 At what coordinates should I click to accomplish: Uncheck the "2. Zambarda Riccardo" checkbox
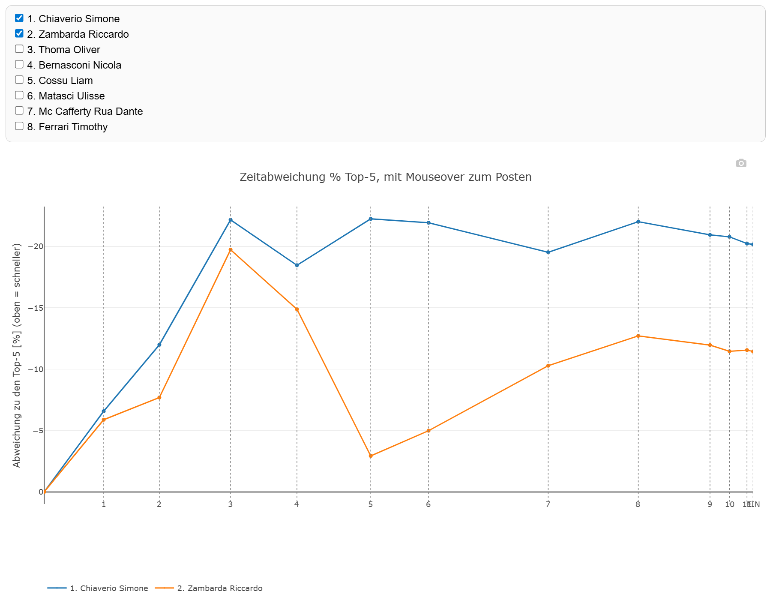click(x=19, y=33)
